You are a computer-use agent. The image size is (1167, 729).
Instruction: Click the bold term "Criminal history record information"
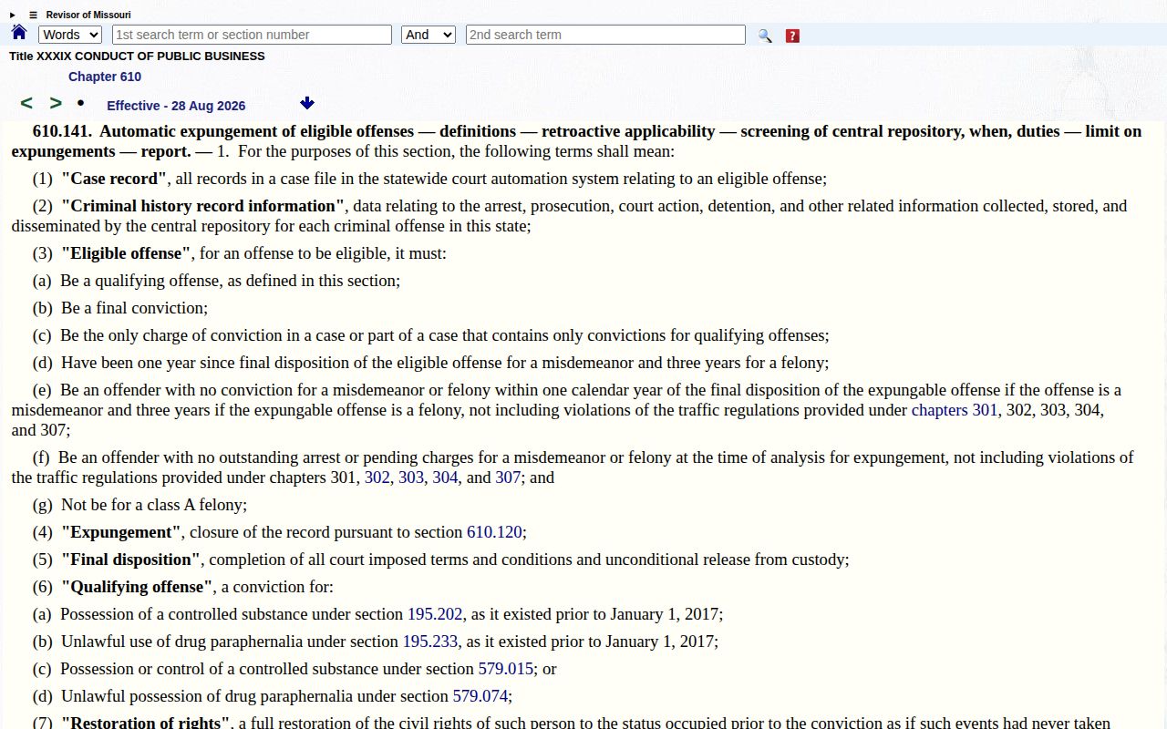point(203,206)
